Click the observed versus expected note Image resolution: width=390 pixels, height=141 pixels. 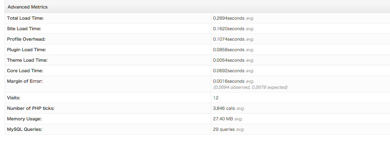tap(250, 87)
